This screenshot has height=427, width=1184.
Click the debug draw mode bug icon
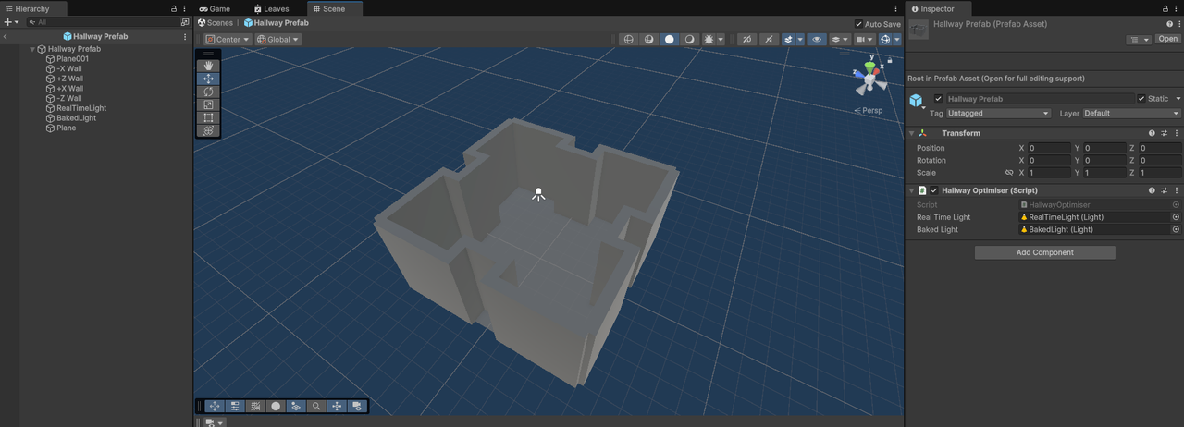[x=709, y=40]
